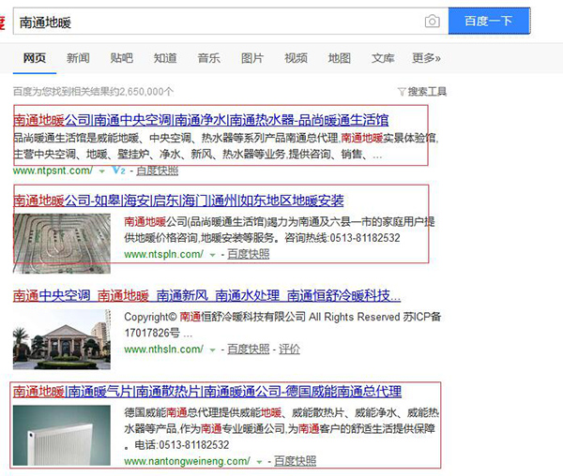Open result titled 品尚暖通生活馆
The image size is (563, 476).
[201, 120]
